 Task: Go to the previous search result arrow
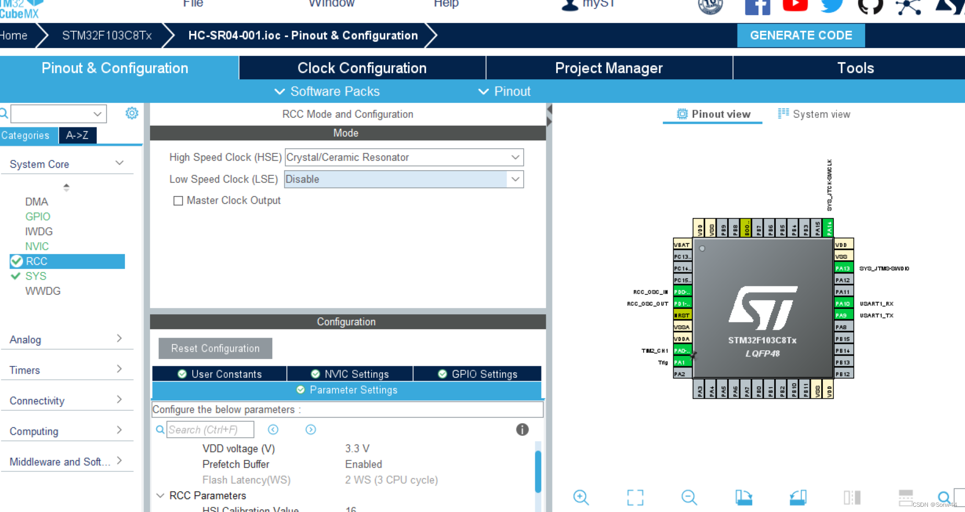(x=273, y=430)
